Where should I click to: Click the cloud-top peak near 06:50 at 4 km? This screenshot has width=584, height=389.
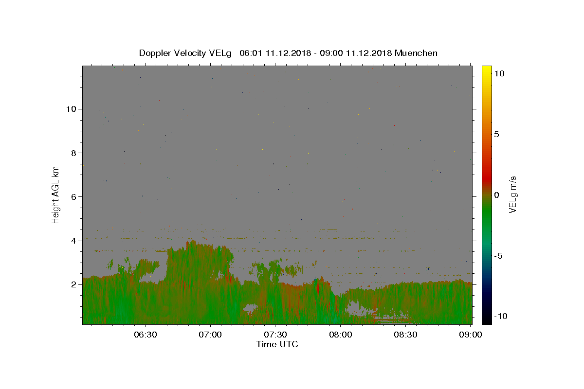click(193, 242)
